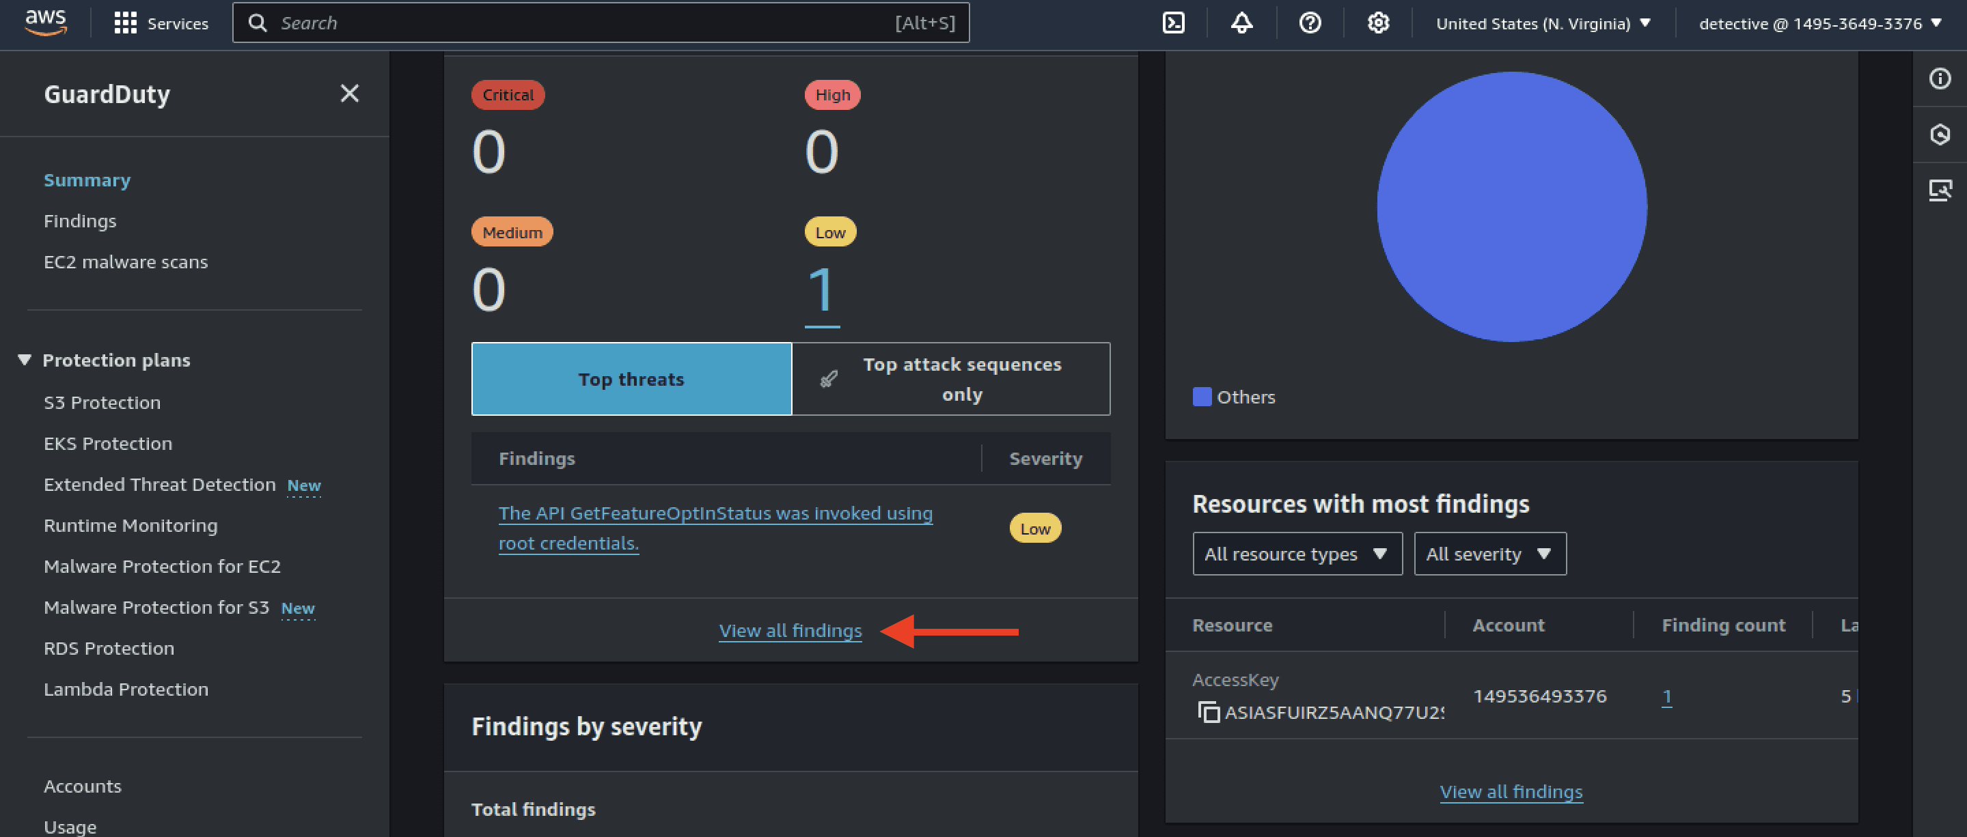Open EKS Protection settings
This screenshot has width=1967, height=837.
click(108, 443)
